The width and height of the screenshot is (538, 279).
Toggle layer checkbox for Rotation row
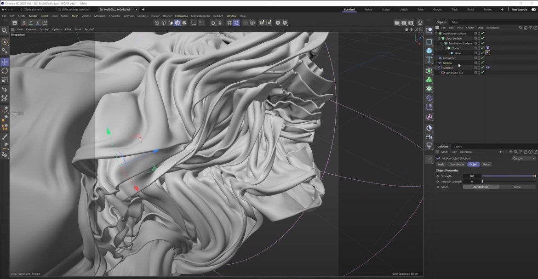[x=475, y=68]
